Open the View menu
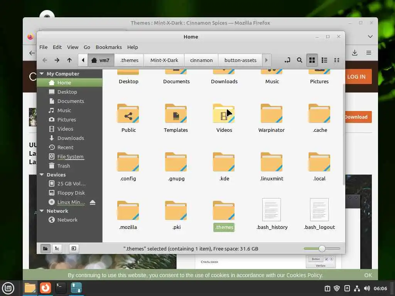Viewport: 395px width, 296px height. [73, 47]
